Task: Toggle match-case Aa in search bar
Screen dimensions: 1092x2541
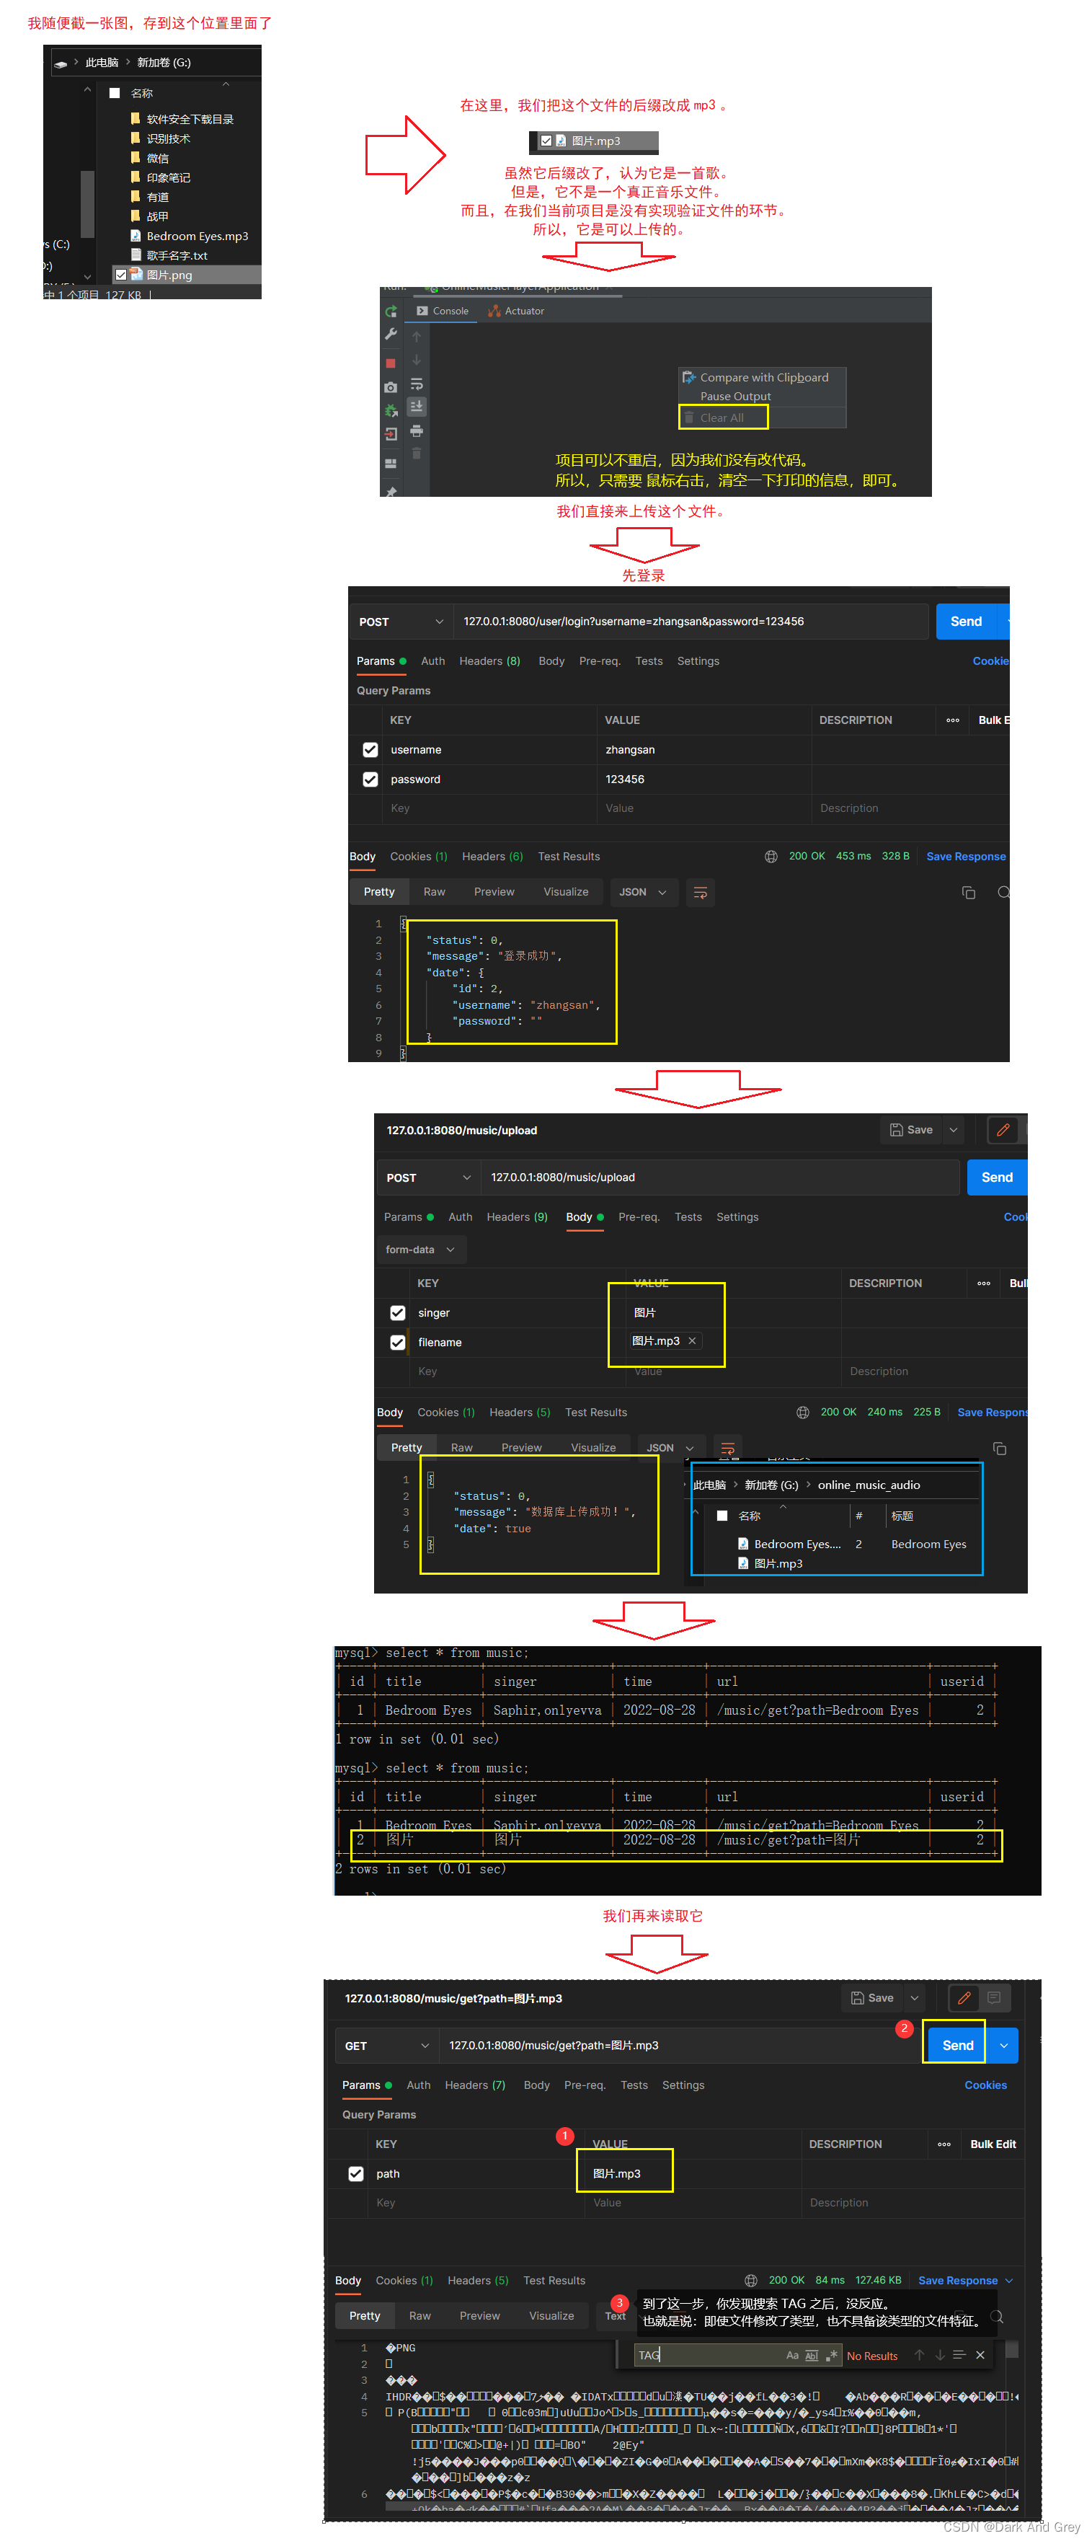Action: [792, 2356]
